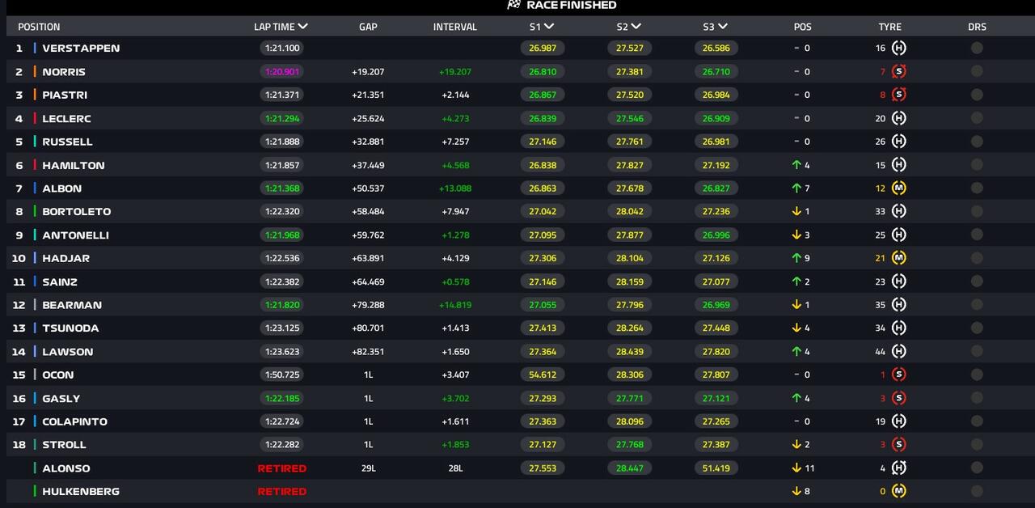The image size is (1035, 508).
Task: Click Hulkenberg's DRS indicator dot
Action: (x=977, y=491)
